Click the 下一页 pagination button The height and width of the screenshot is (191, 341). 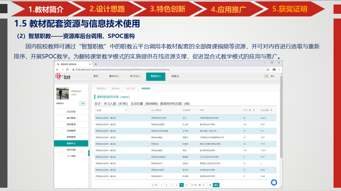coord(194,185)
